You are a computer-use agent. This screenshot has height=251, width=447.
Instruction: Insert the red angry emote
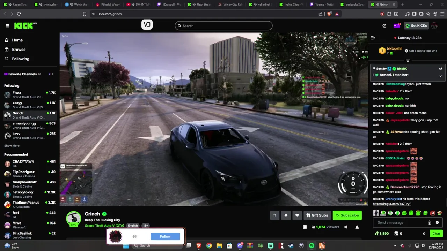[432, 213]
